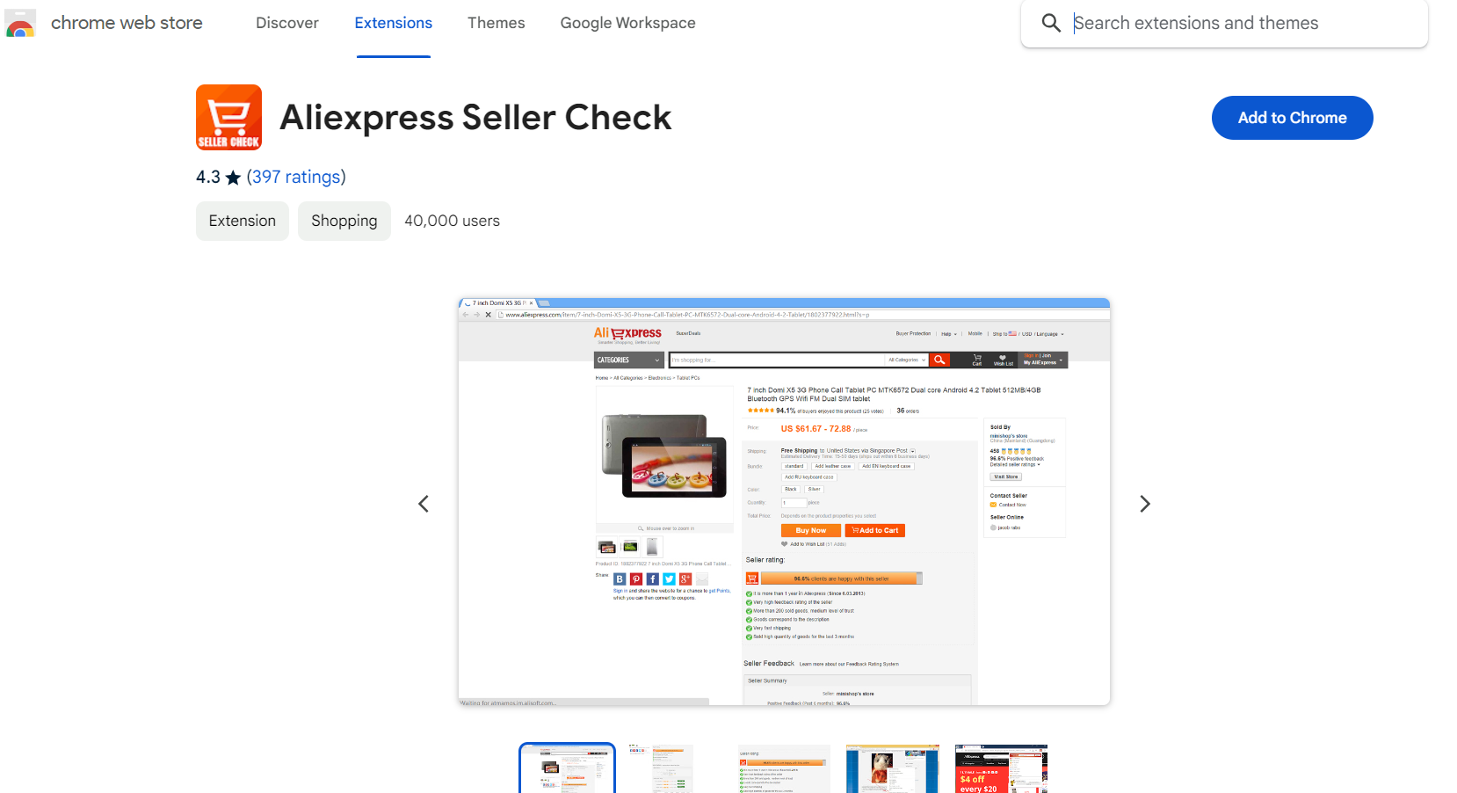Click the Aliexpress Seller Check extension icon
The width and height of the screenshot is (1457, 793).
coord(228,118)
